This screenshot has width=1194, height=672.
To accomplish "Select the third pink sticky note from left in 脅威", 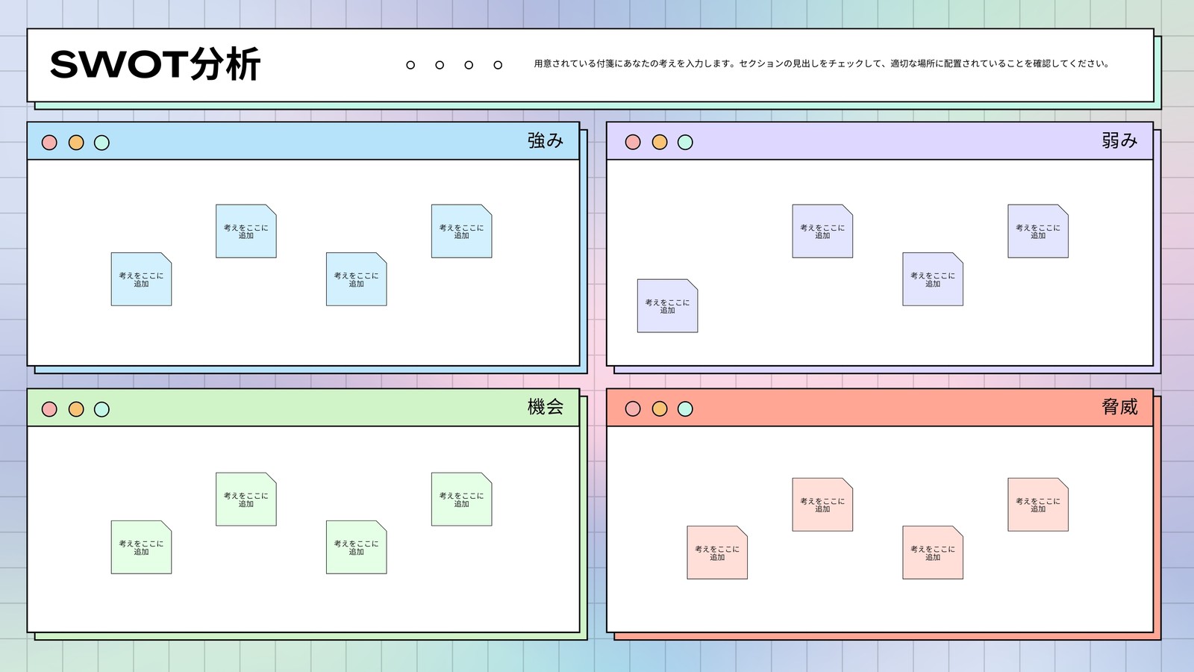I will point(933,553).
